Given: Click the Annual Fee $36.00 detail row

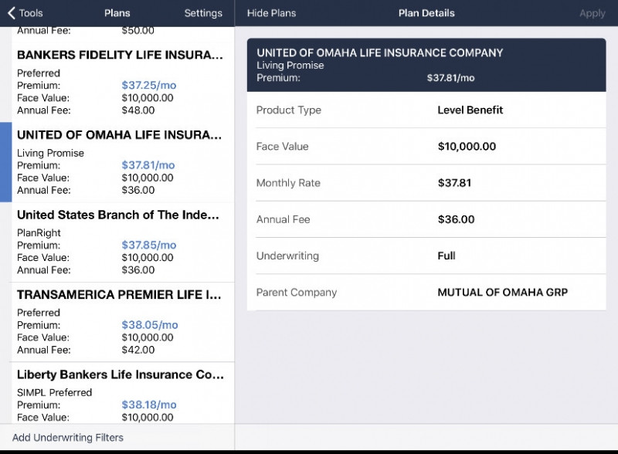Looking at the screenshot, I should (x=426, y=219).
